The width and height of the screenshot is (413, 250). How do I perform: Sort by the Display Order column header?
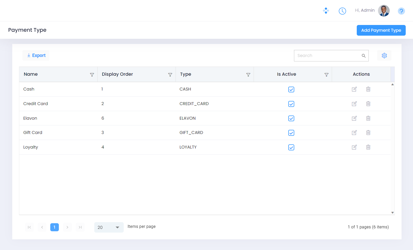[x=117, y=74]
